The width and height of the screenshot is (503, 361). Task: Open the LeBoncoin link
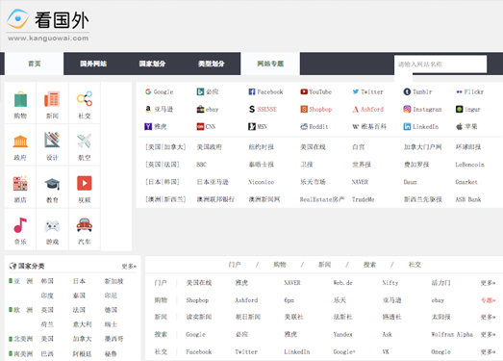click(469, 165)
